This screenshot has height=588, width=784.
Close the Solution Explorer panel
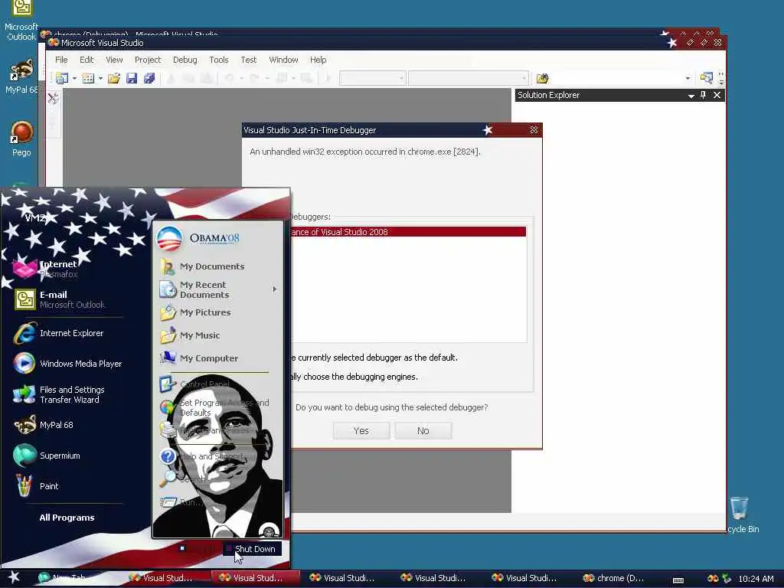pyautogui.click(x=717, y=95)
